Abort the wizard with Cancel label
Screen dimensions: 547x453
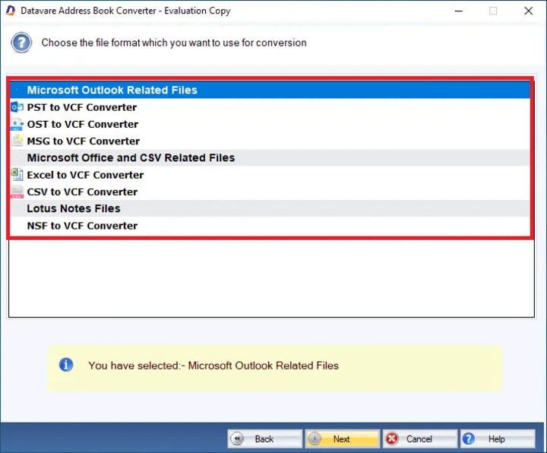pyautogui.click(x=419, y=439)
